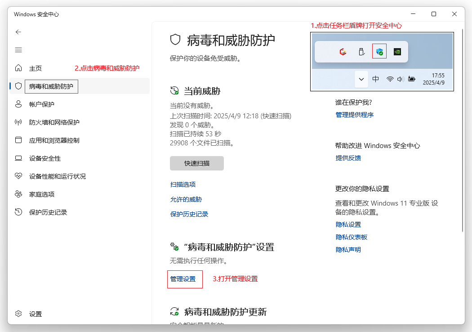Click the Windows Security shield tray icon
The height and width of the screenshot is (332, 472).
[379, 51]
